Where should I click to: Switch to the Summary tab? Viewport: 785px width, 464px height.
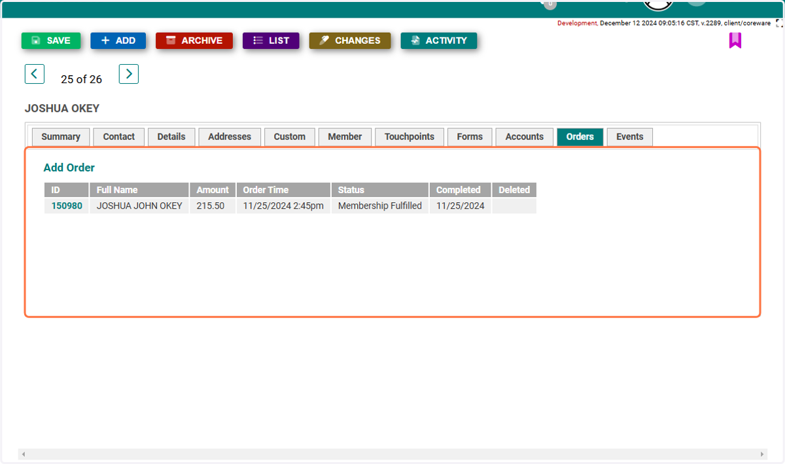[x=61, y=137]
